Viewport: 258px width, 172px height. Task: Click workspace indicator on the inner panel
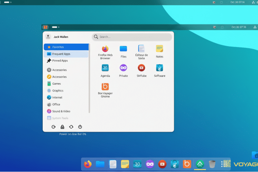point(56,27)
